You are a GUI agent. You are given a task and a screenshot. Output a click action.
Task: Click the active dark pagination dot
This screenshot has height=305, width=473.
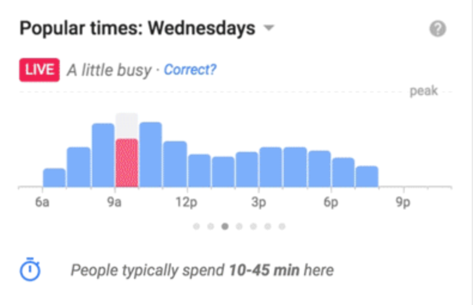pyautogui.click(x=225, y=226)
